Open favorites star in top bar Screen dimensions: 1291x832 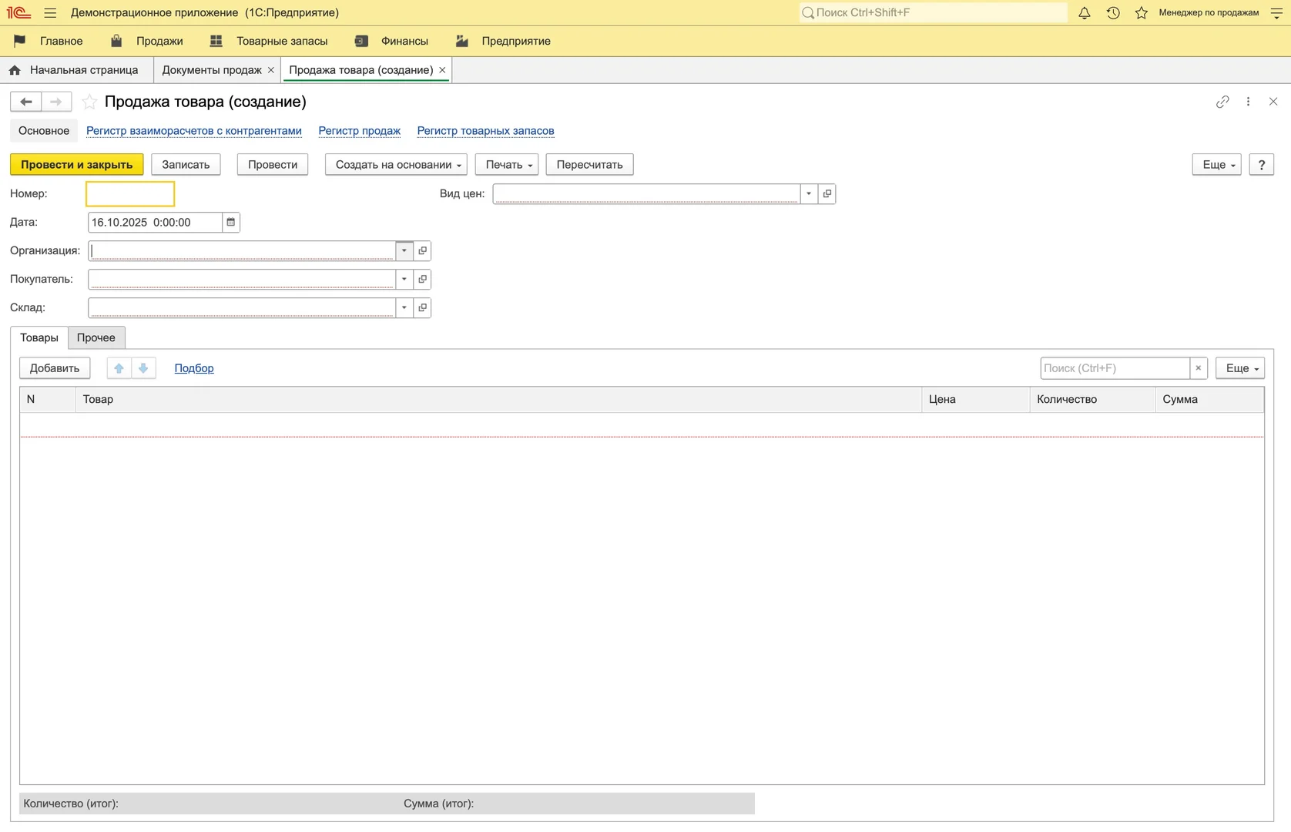coord(1142,13)
